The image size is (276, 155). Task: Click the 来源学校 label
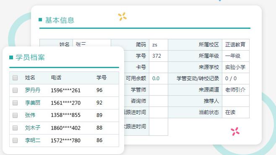tap(209, 67)
